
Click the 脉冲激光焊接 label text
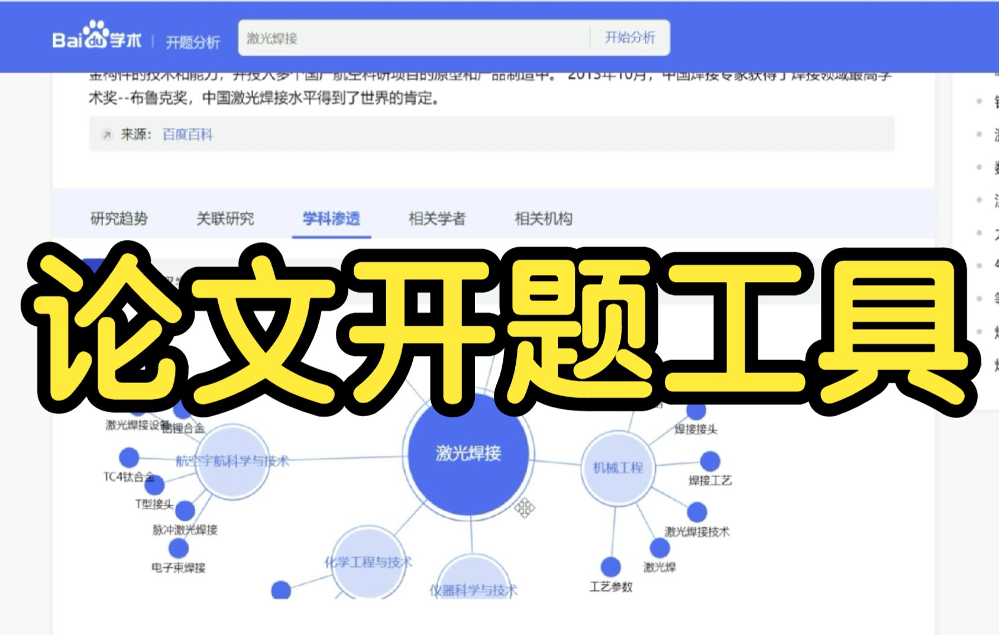tap(185, 530)
